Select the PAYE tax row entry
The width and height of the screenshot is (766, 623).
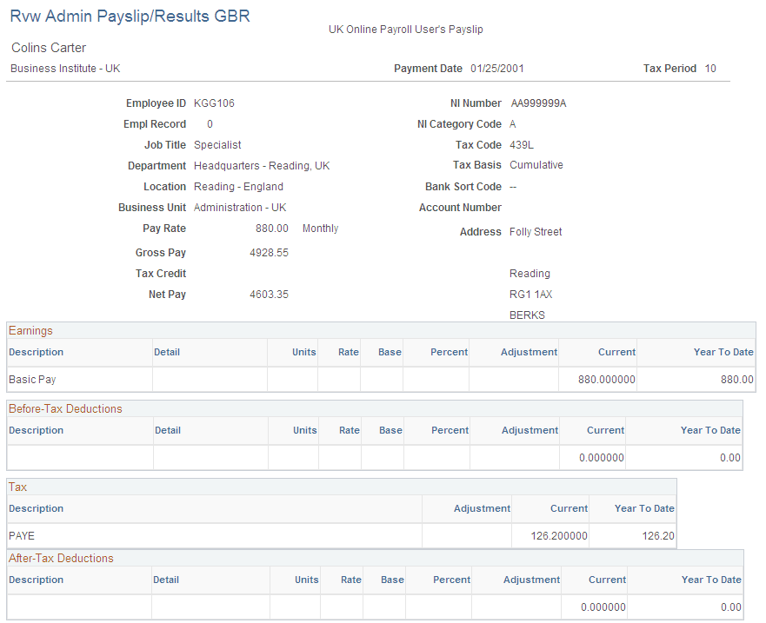[21, 535]
